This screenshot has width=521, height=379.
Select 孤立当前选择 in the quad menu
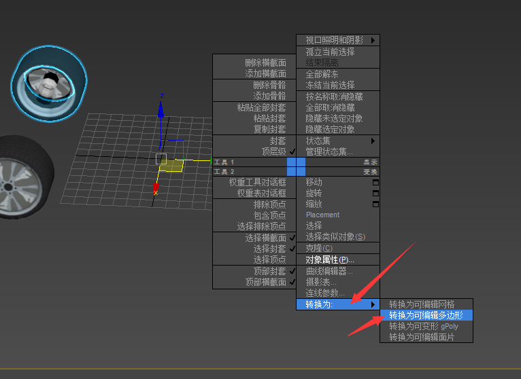point(330,52)
